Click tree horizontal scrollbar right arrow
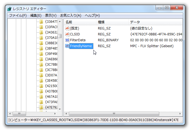 (x=55, y=114)
